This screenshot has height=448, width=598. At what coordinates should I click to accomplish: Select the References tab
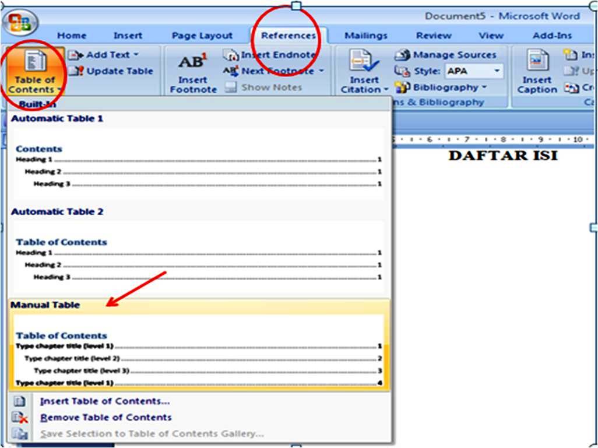pos(289,36)
